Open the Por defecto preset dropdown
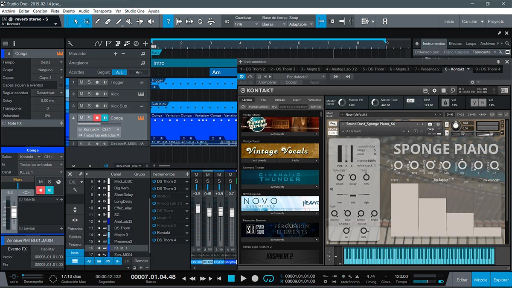Screen dimensions: 512x288 (x=299, y=76)
